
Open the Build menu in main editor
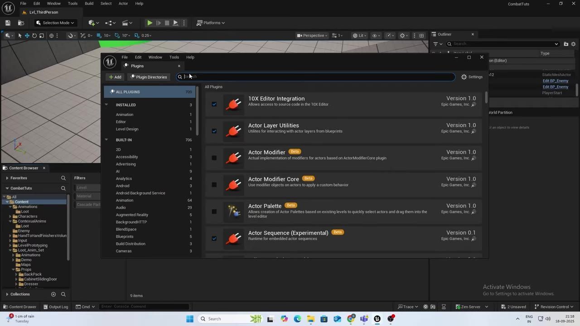[89, 4]
